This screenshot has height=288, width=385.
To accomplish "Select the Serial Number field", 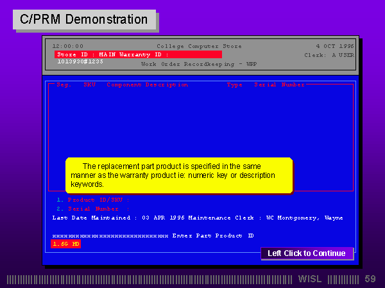I will (98, 209).
